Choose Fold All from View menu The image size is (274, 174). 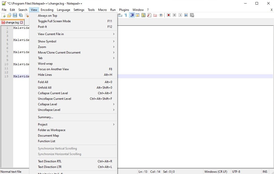[73, 82]
